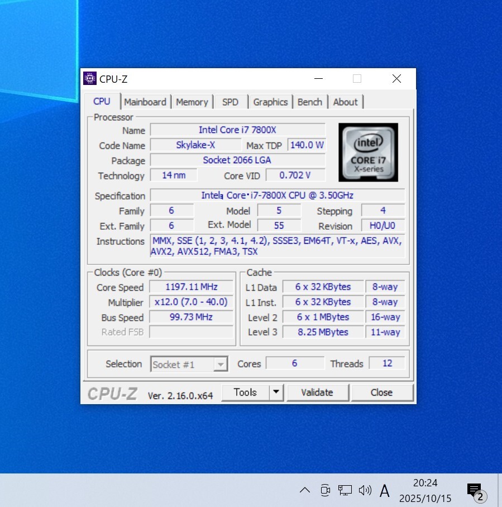502x507 pixels.
Task: Click the version text 'Ver. 2.16.0.x64'
Action: point(180,395)
